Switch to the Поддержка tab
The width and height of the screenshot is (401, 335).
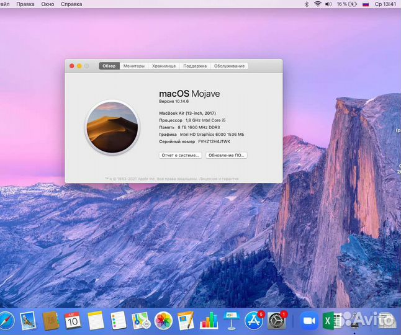(x=195, y=66)
